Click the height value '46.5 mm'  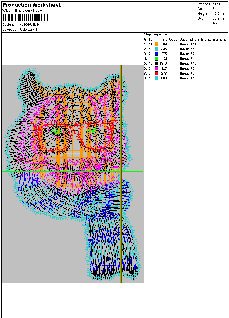coord(219,14)
